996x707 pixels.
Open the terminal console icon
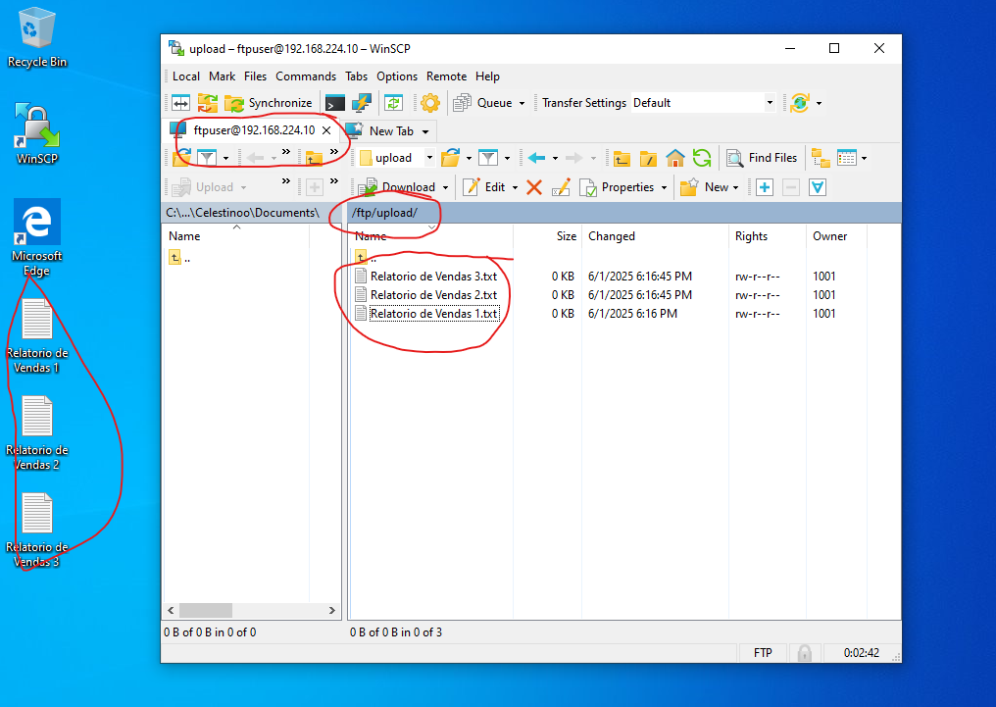point(335,103)
